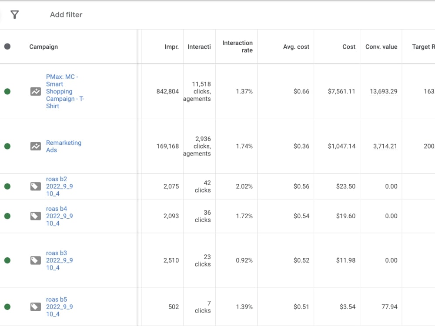
Task: Click avg. cost $0.66
Action: point(301,91)
